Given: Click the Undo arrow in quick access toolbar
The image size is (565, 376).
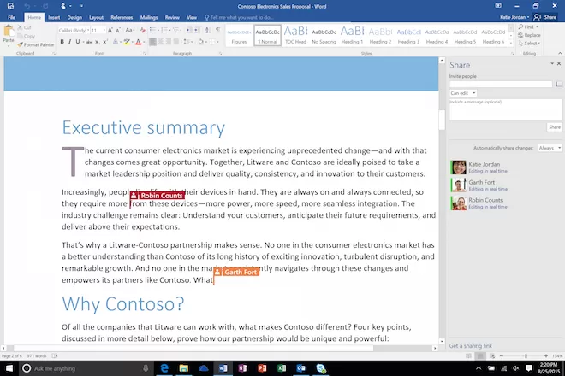Looking at the screenshot, I should point(27,6).
